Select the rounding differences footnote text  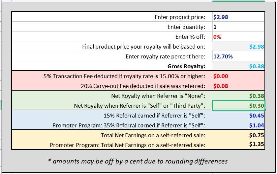(138, 161)
